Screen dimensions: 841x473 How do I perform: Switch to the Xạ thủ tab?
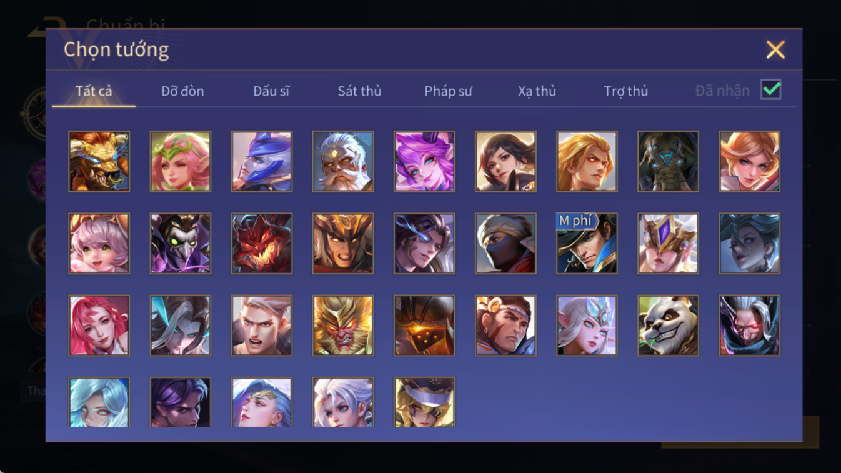point(537,91)
